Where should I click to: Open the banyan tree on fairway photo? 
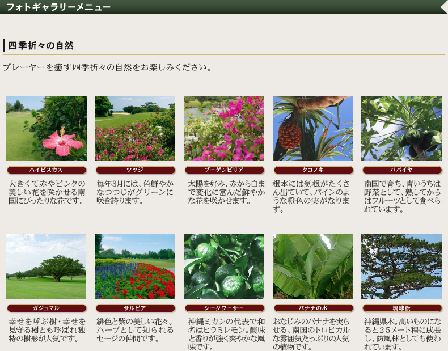46,267
